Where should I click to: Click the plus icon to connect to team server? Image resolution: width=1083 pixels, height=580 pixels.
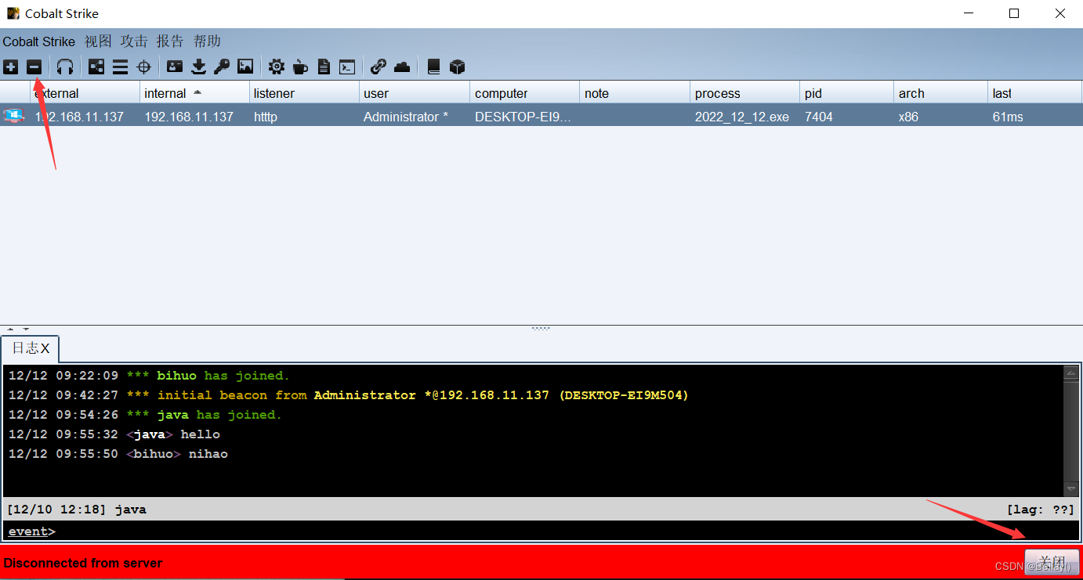pos(11,67)
